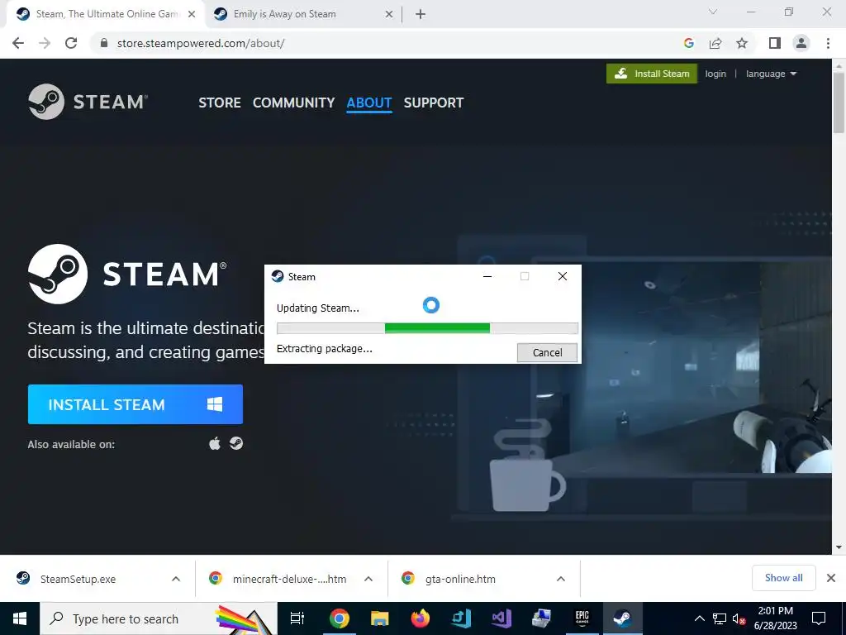The width and height of the screenshot is (846, 635).
Task: Open Chrome from the taskbar
Action: (x=340, y=618)
